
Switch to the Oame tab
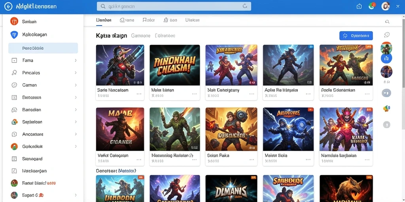(x=127, y=20)
